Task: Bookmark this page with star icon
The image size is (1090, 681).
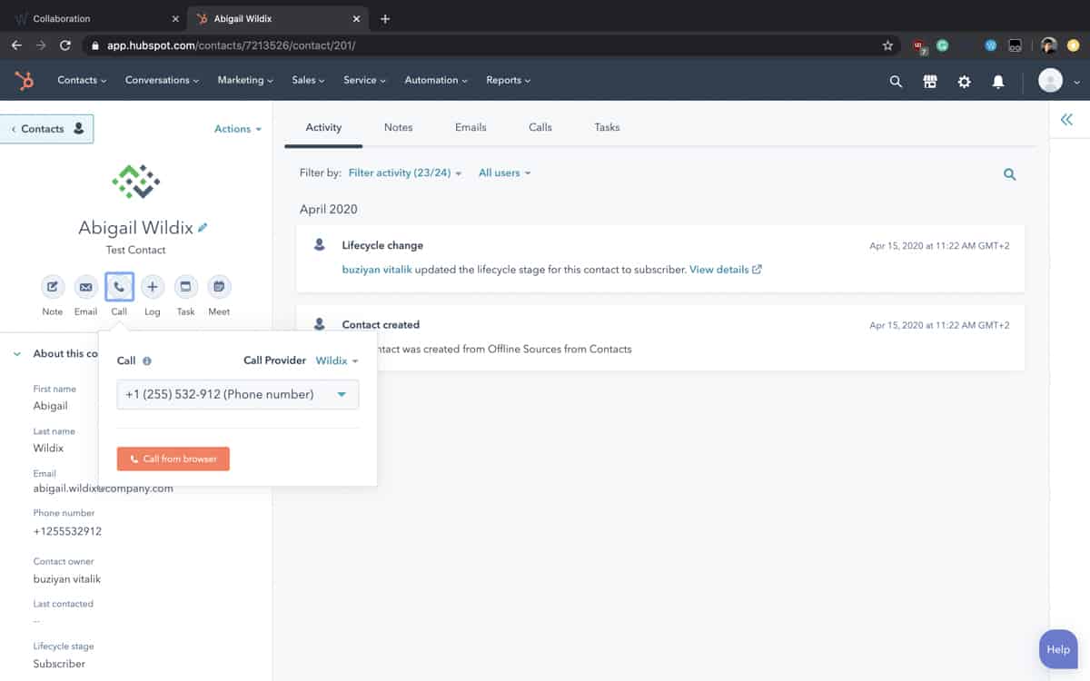Action: [x=887, y=45]
